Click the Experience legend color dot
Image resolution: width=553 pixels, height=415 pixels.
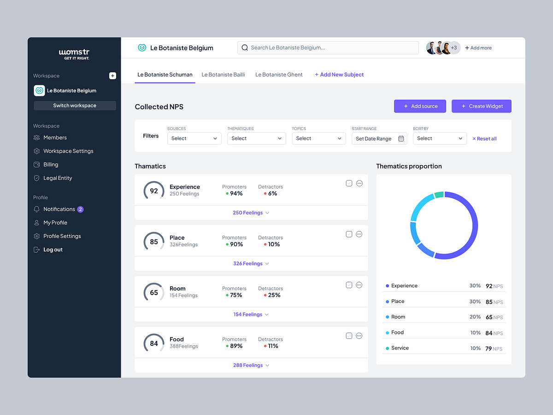387,286
